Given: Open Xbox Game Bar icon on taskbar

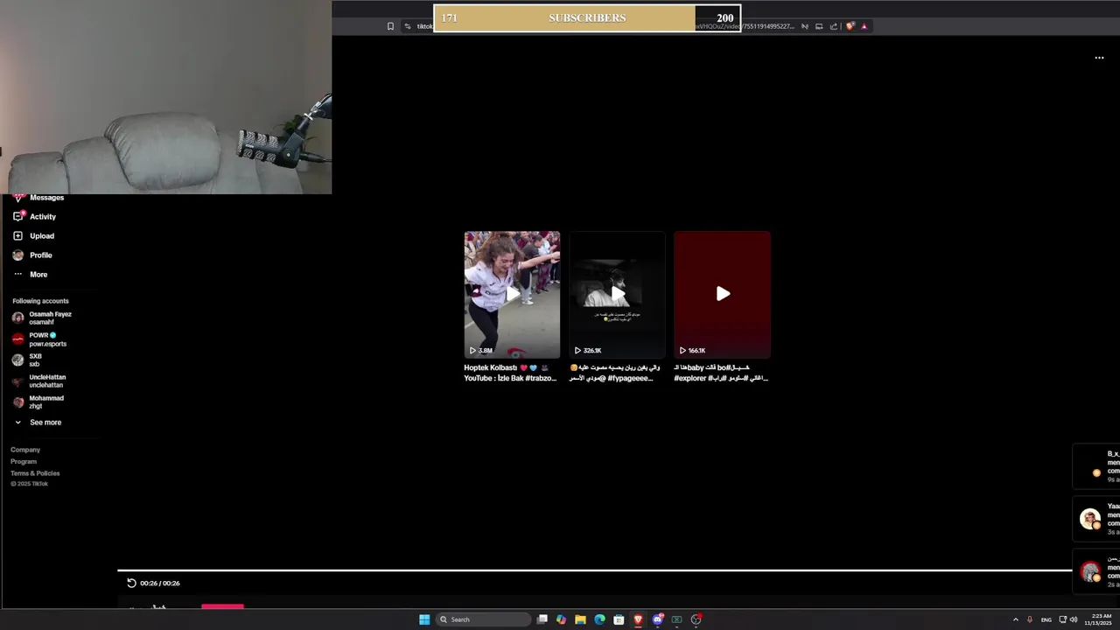Looking at the screenshot, I should (x=676, y=619).
